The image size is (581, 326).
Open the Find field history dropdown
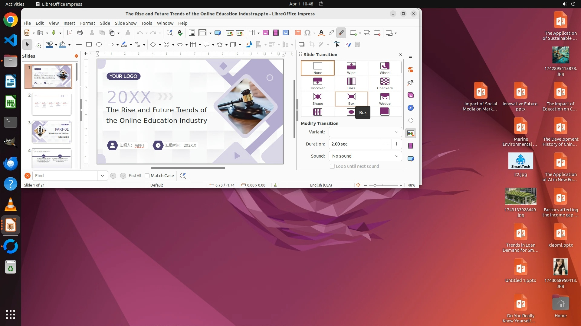[x=103, y=176]
